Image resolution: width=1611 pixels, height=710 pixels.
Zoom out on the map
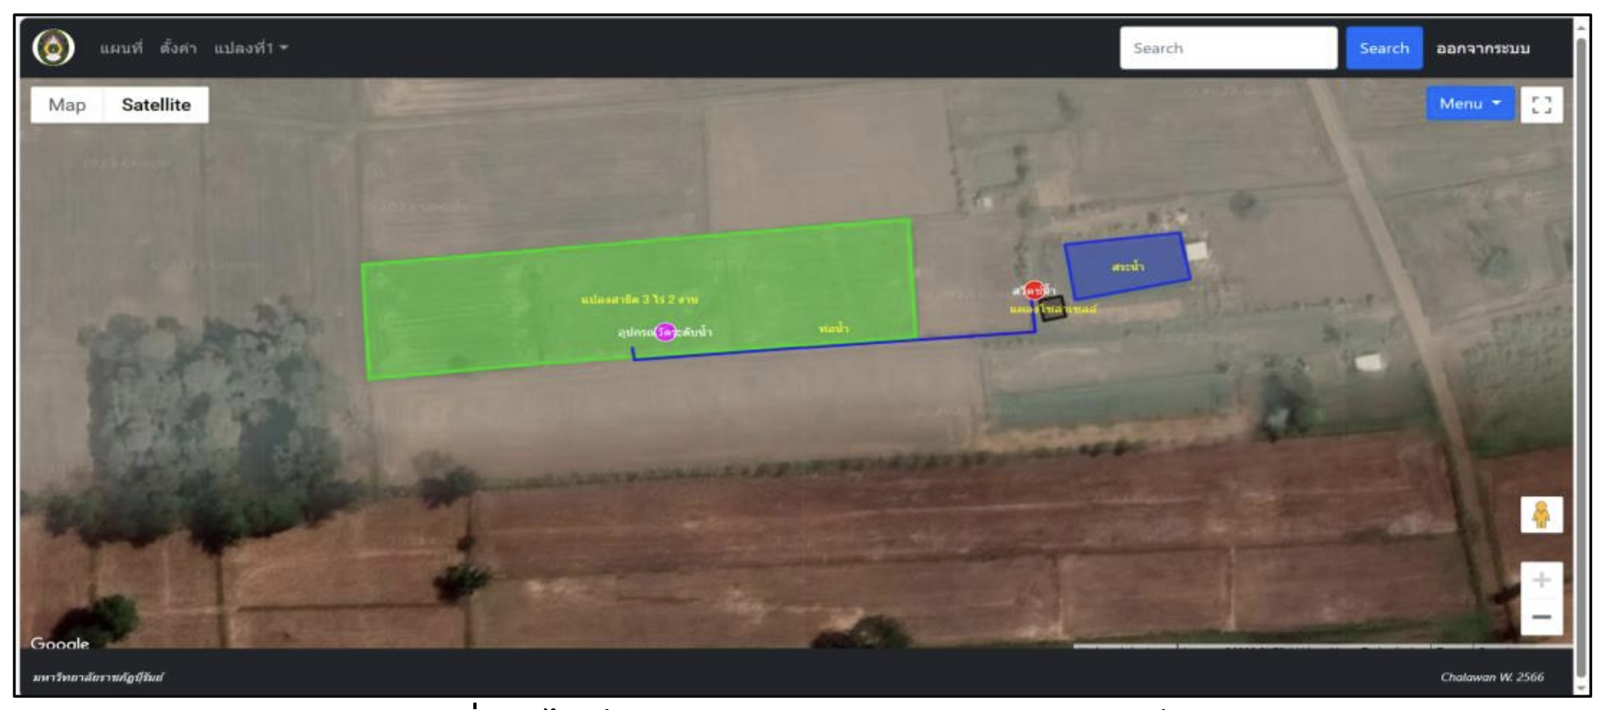point(1541,617)
